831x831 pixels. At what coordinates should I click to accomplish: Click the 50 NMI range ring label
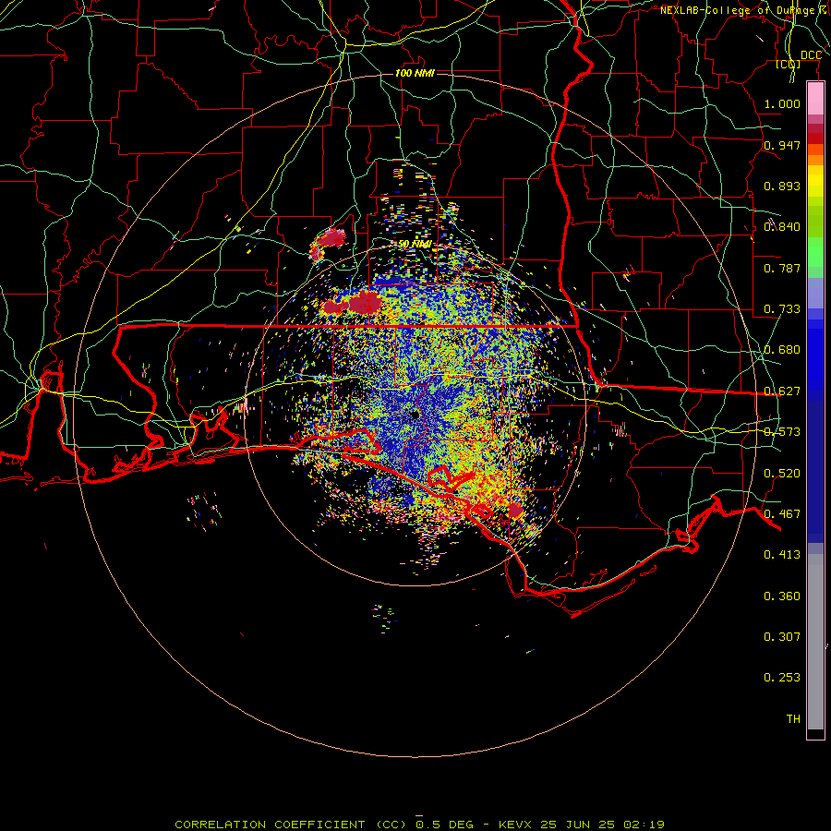pos(414,245)
